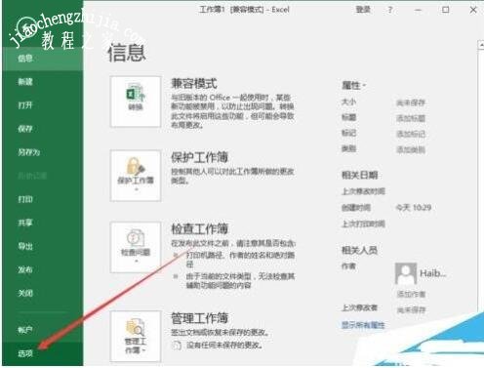
Task: Click 添加作者 to add an author
Action: [x=411, y=294]
